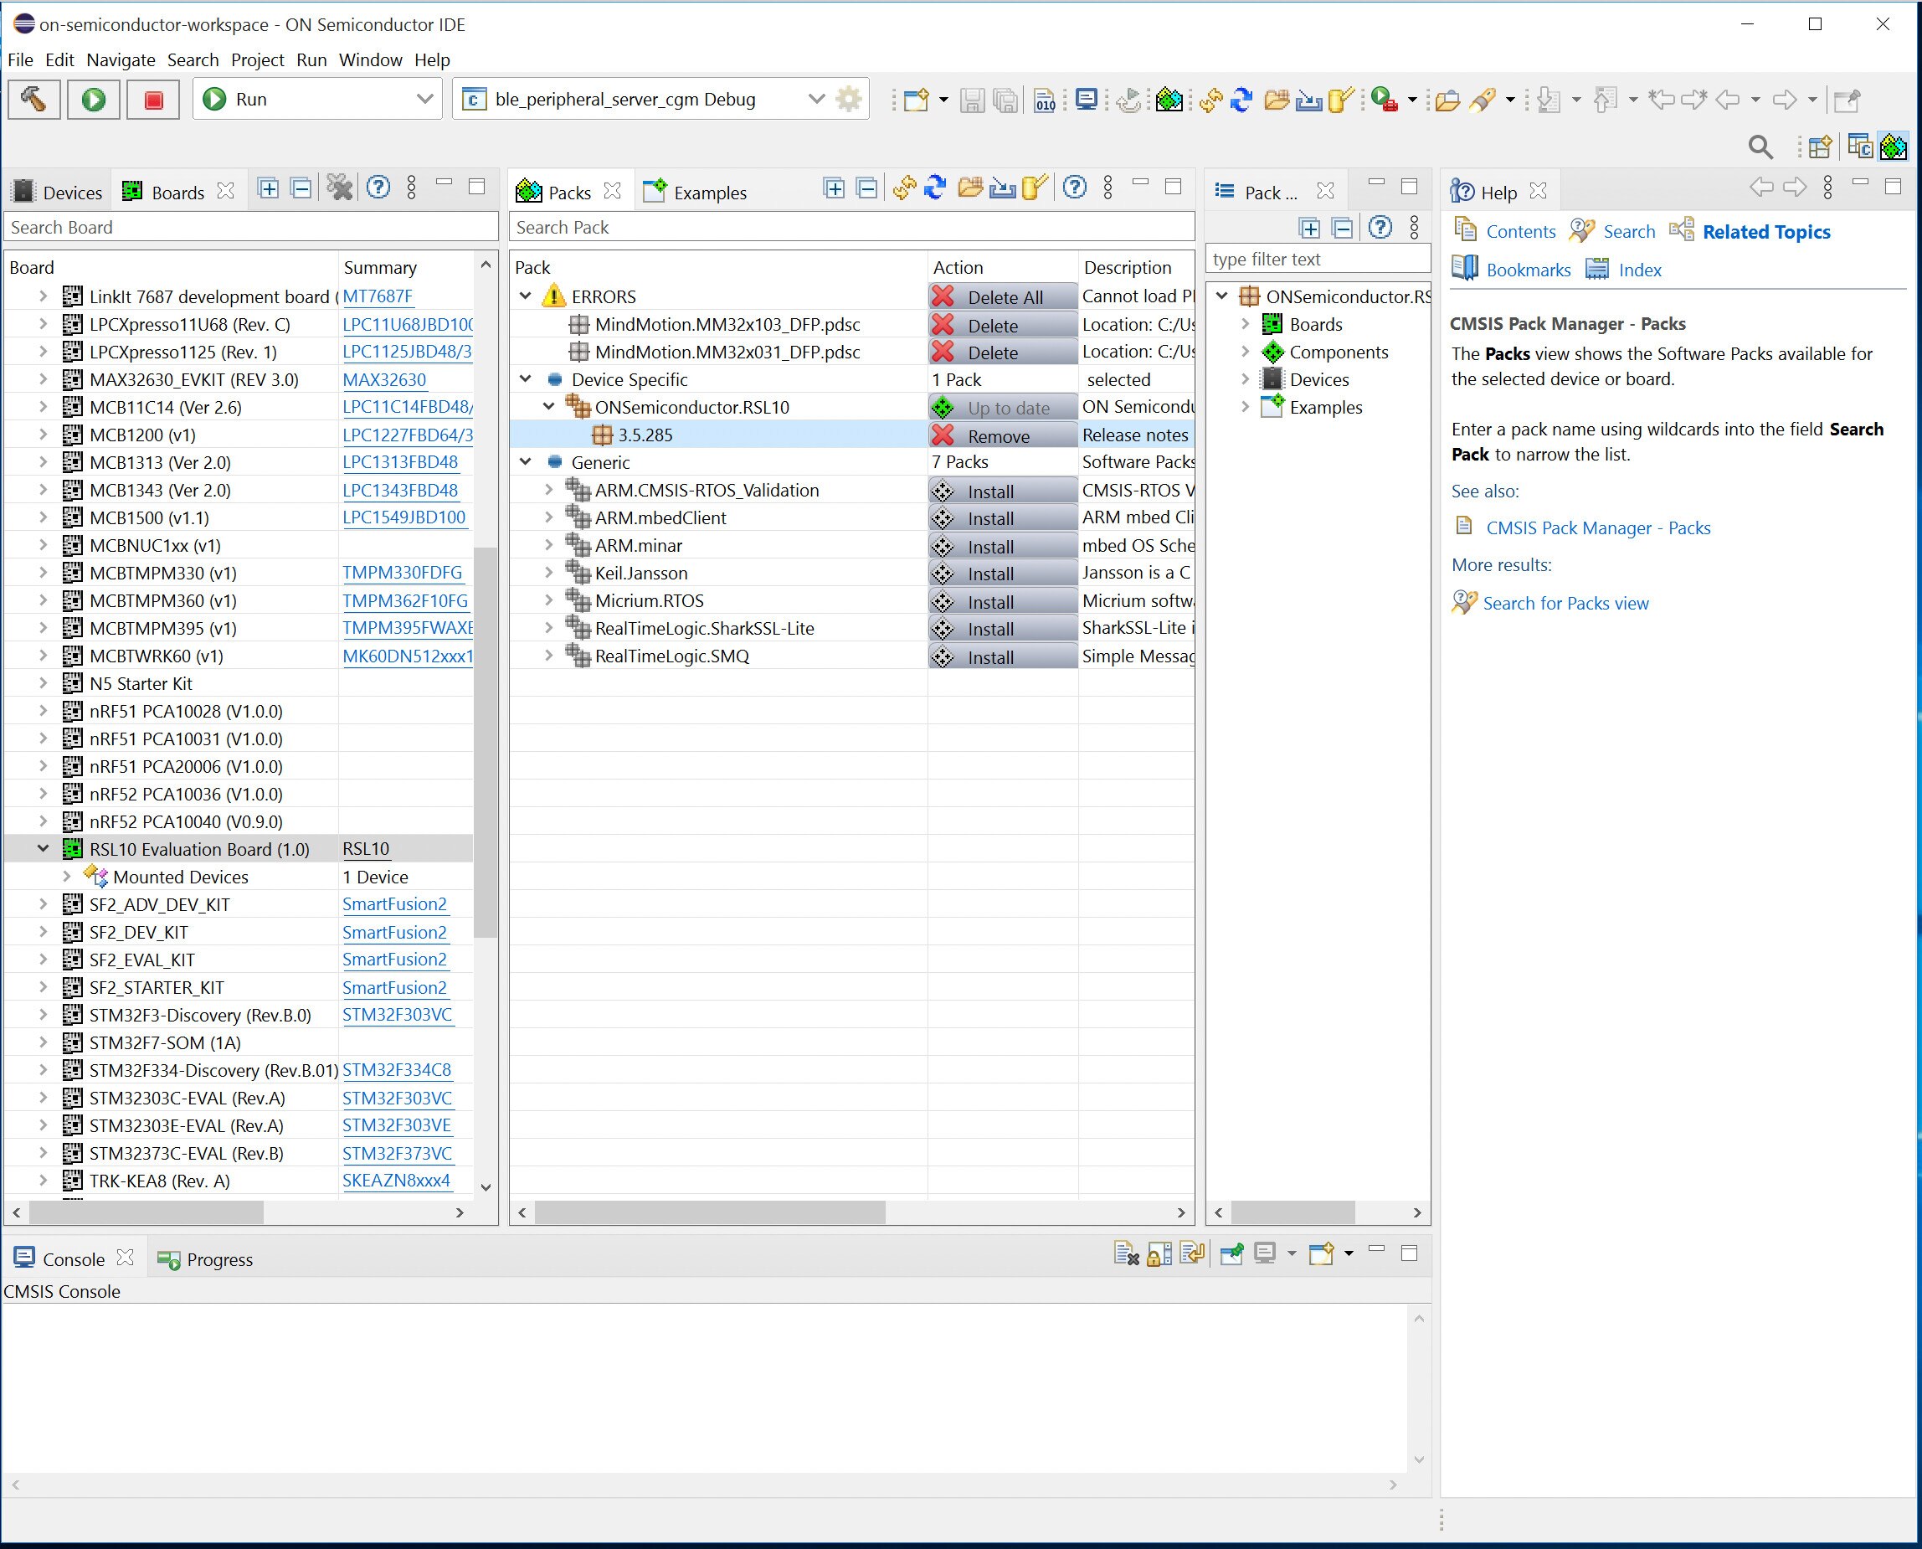
Task: Open the launch mode Run dropdown
Action: click(x=425, y=99)
